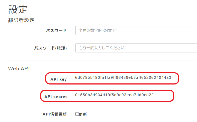Screen dimensions: 197x122
Task: Click the API secret value string
Action: pos(114,95)
